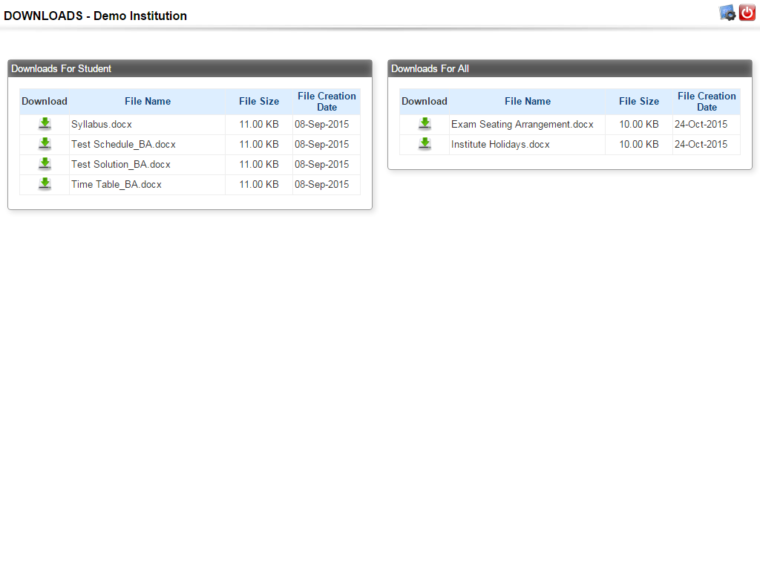Viewport: 760px width, 570px height.
Task: Click the 08-Sep-2015 date of Test Solution_BA.docx
Action: point(322,164)
